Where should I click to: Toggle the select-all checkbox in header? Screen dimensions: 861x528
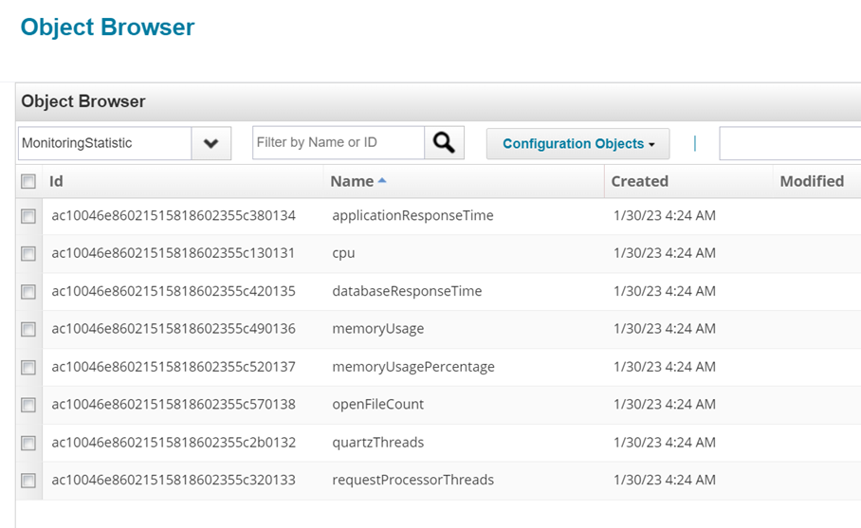pyautogui.click(x=28, y=181)
